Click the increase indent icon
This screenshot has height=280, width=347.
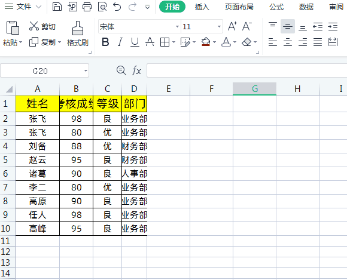click(333, 26)
